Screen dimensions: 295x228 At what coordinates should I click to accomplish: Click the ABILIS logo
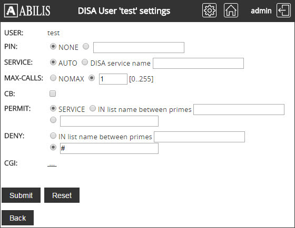coord(27,11)
